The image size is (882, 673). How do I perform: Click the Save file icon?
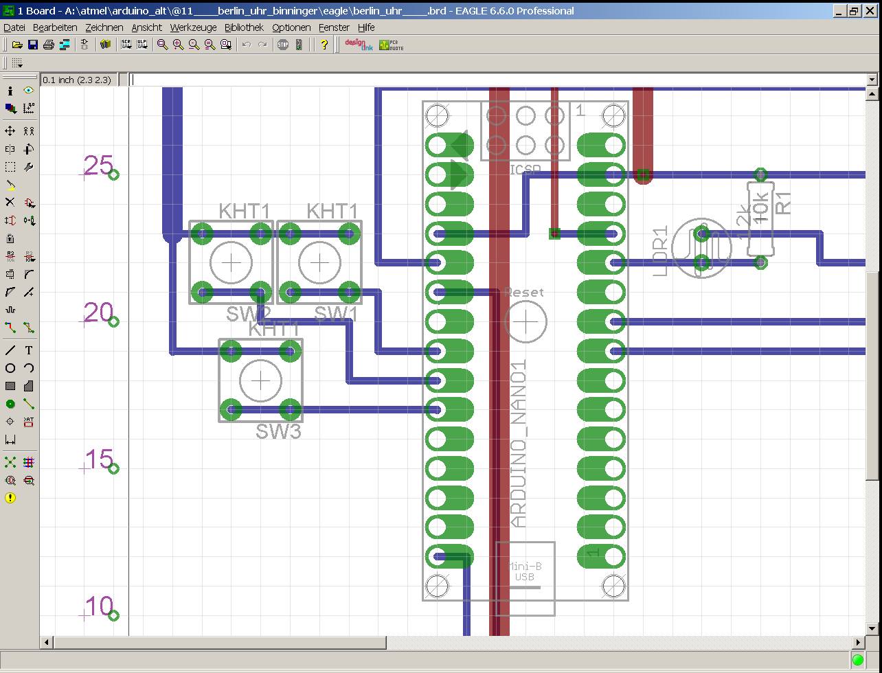coord(32,45)
